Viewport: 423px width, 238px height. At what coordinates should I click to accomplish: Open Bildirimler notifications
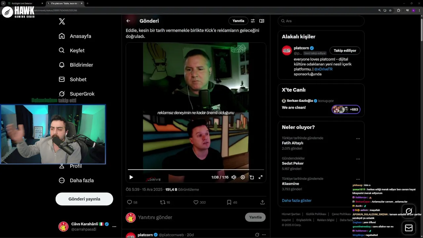pyautogui.click(x=76, y=65)
